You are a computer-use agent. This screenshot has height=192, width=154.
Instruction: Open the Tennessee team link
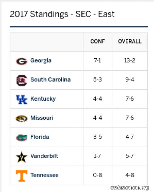(x=44, y=175)
